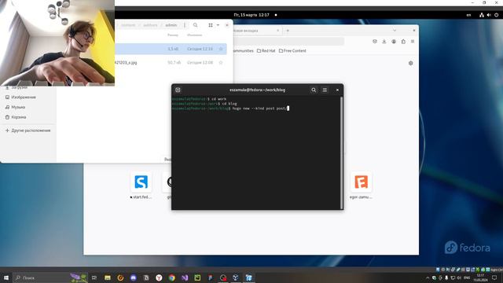Open the Windows Start menu
This screenshot has width=503, height=283.
(x=6, y=277)
